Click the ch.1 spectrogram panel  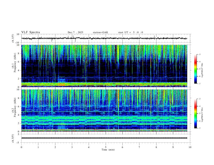click(x=104, y=66)
